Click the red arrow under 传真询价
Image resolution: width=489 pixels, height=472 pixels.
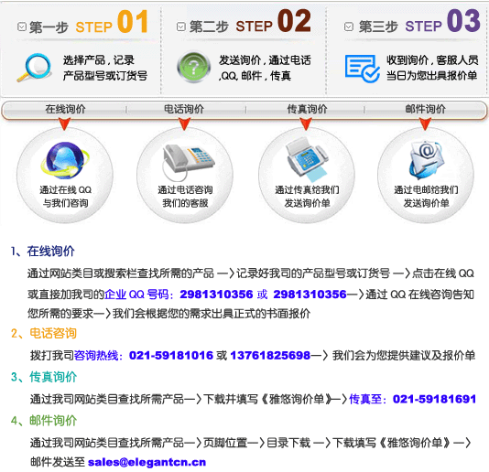306,124
